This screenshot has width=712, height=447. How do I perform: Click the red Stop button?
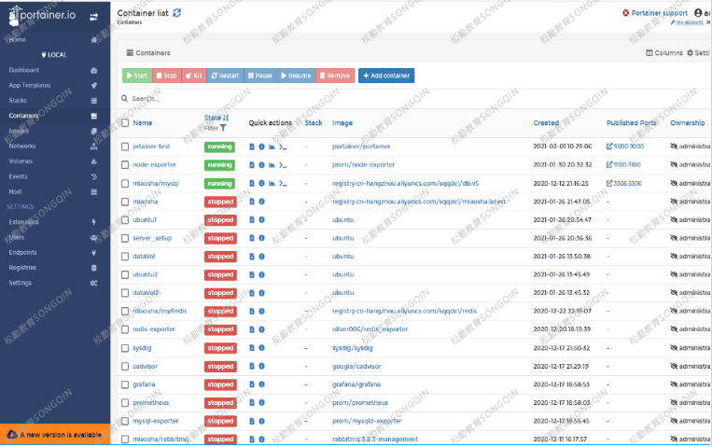(167, 76)
